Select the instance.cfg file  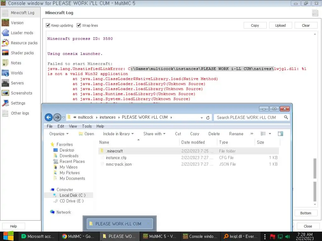189,158
